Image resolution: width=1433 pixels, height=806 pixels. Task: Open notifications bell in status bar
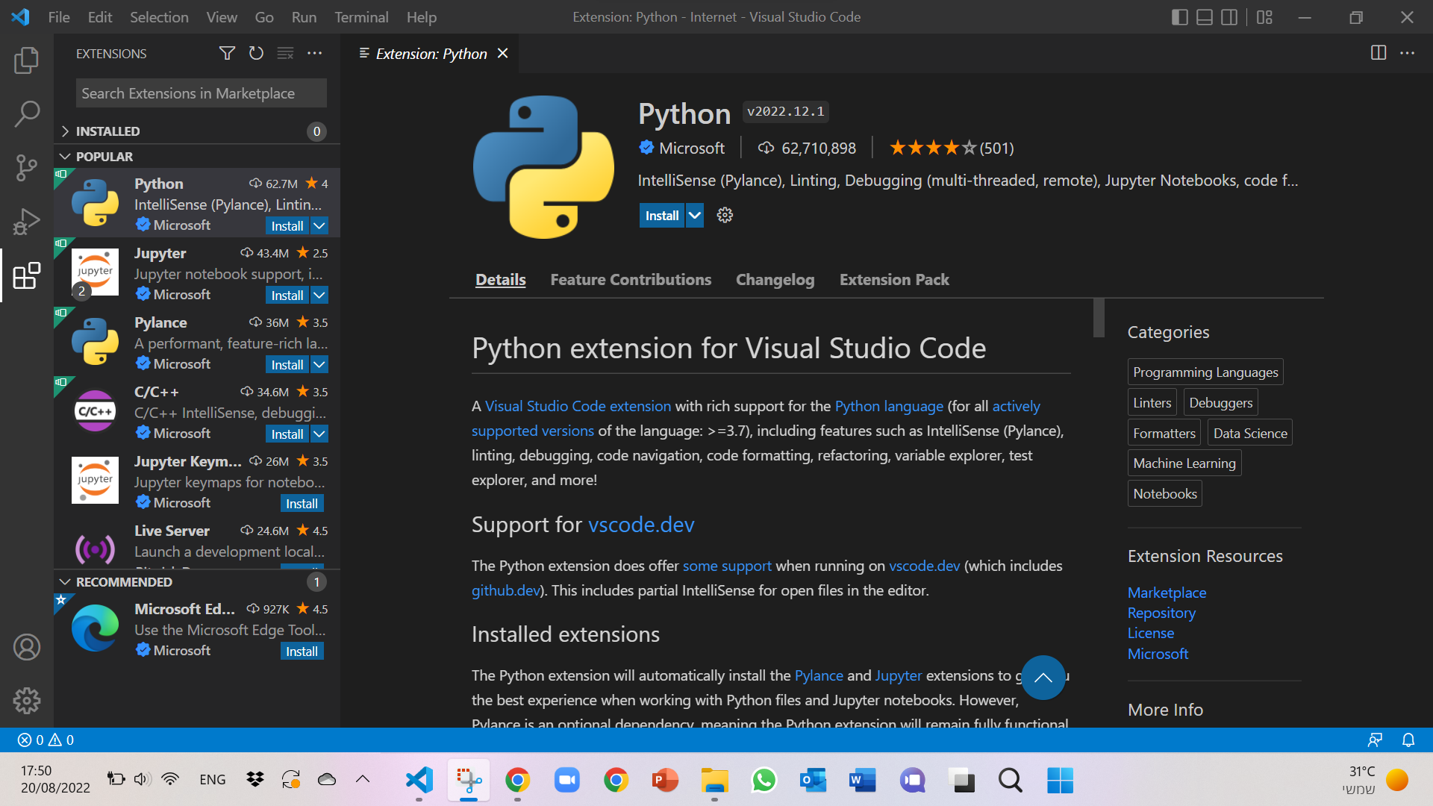(x=1408, y=740)
